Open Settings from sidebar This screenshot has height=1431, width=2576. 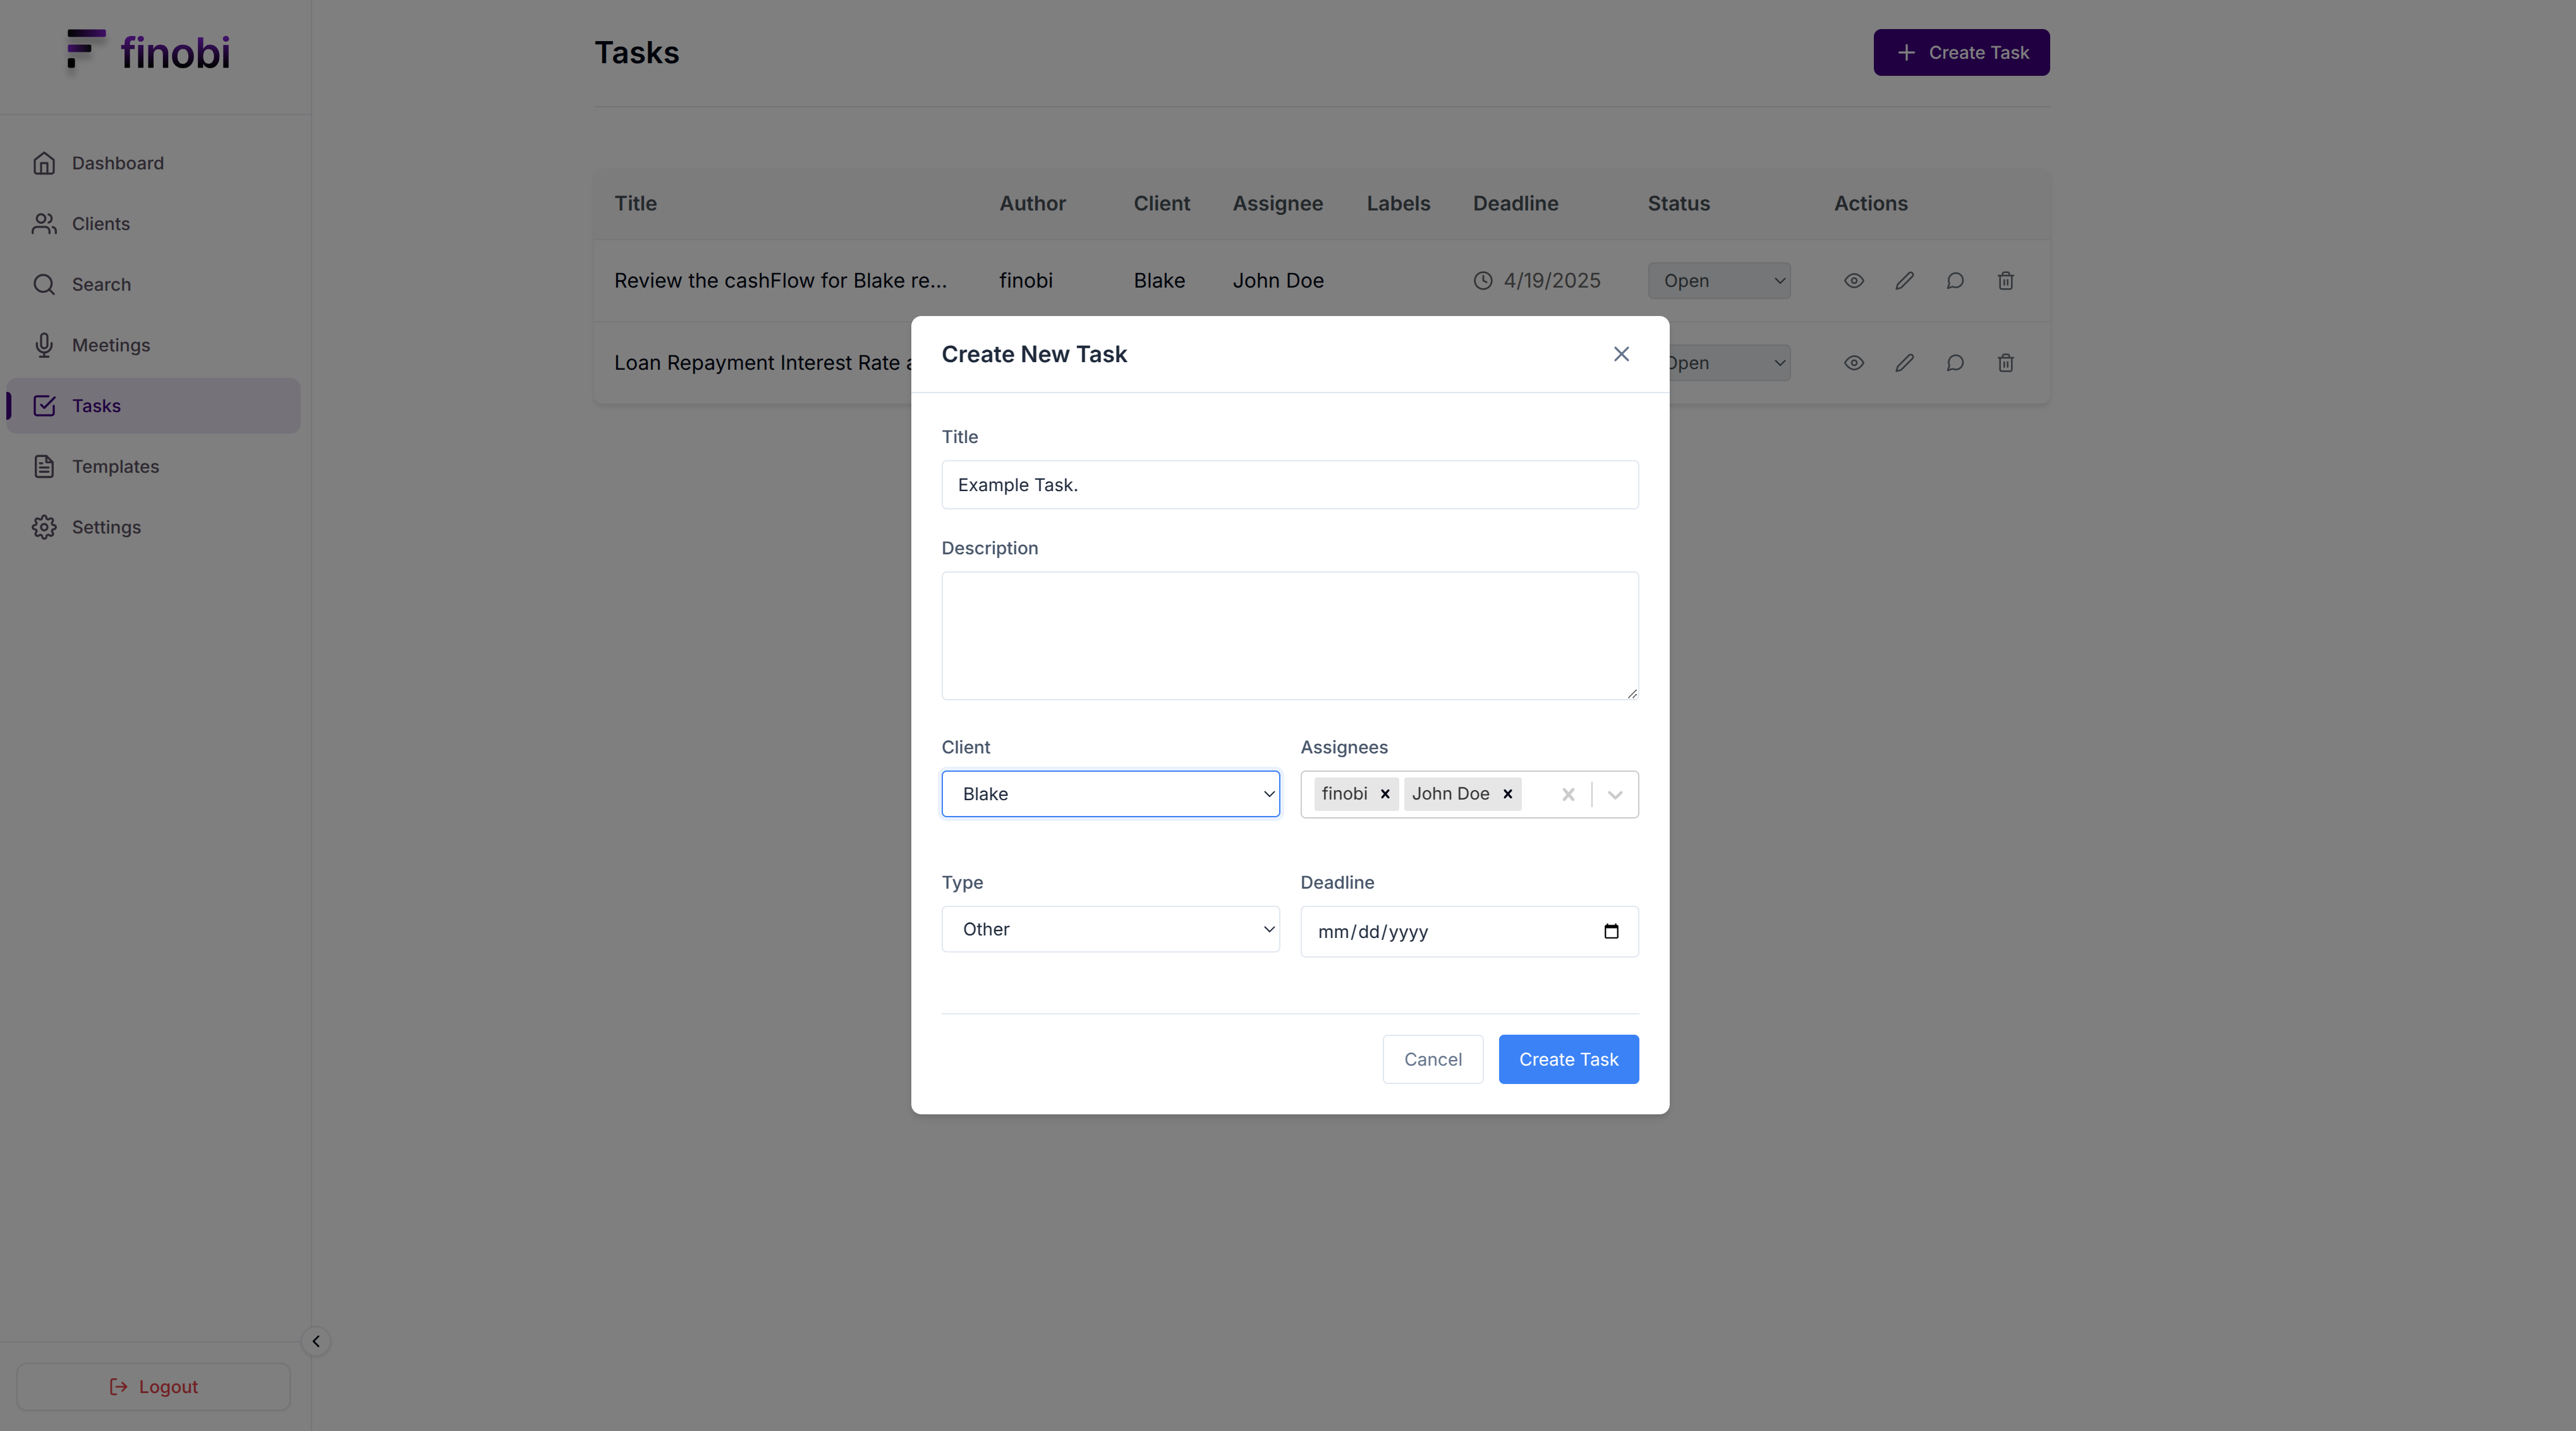coord(153,527)
